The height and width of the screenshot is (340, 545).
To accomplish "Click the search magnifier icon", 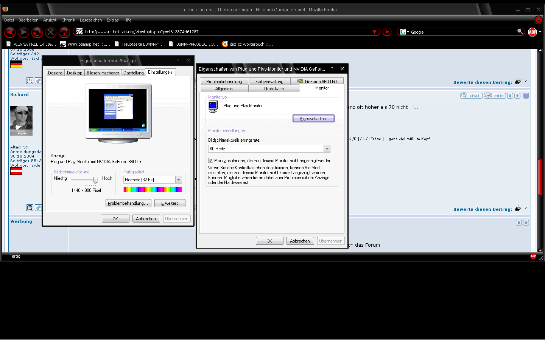I will click(x=520, y=32).
